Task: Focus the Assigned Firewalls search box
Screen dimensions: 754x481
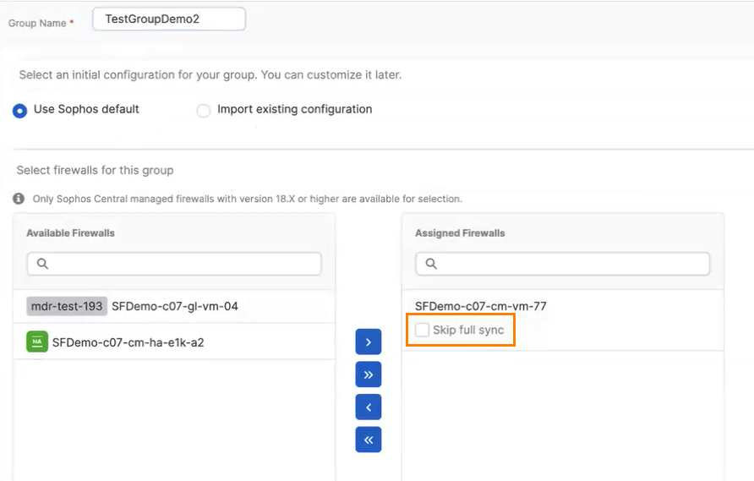Action: point(571,264)
